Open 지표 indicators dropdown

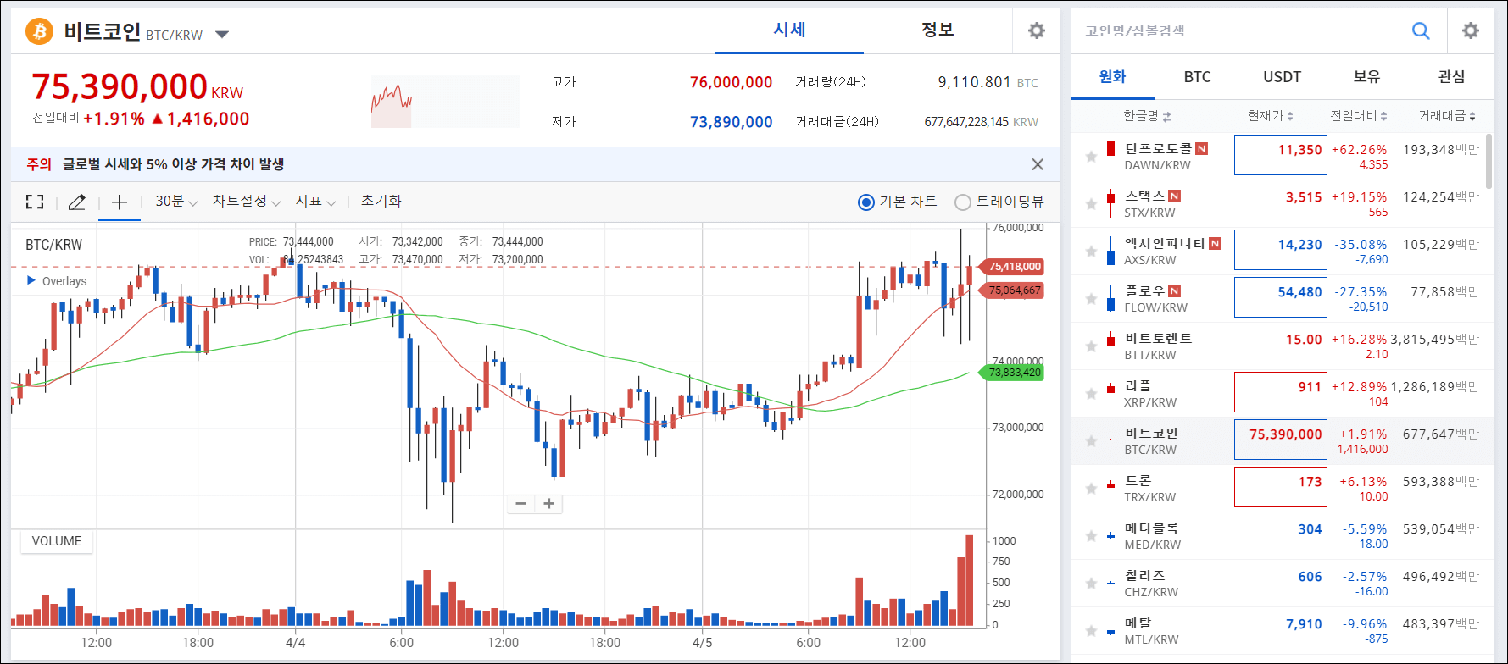click(x=316, y=202)
